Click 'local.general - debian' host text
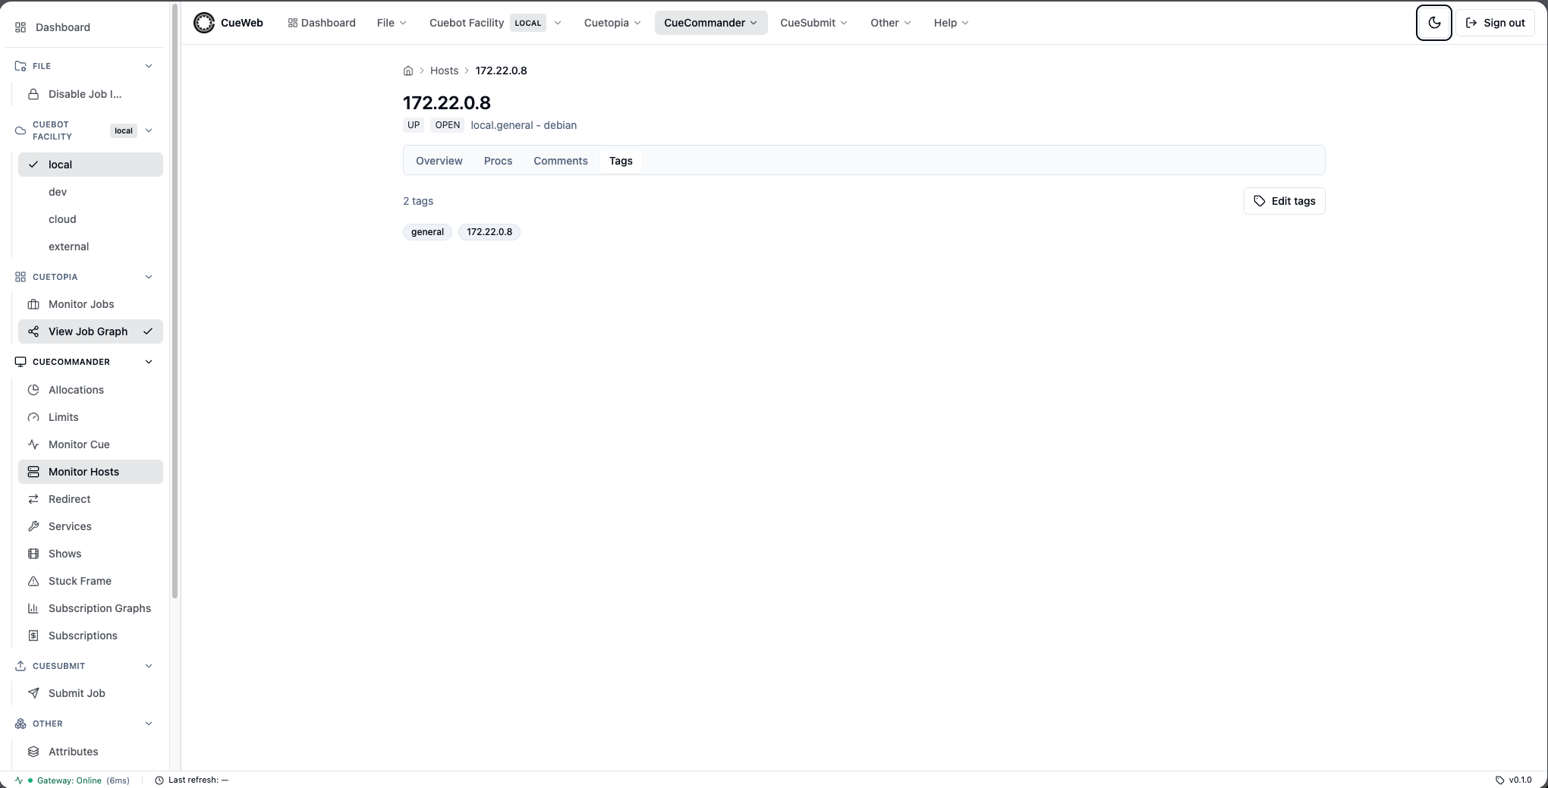 point(524,125)
